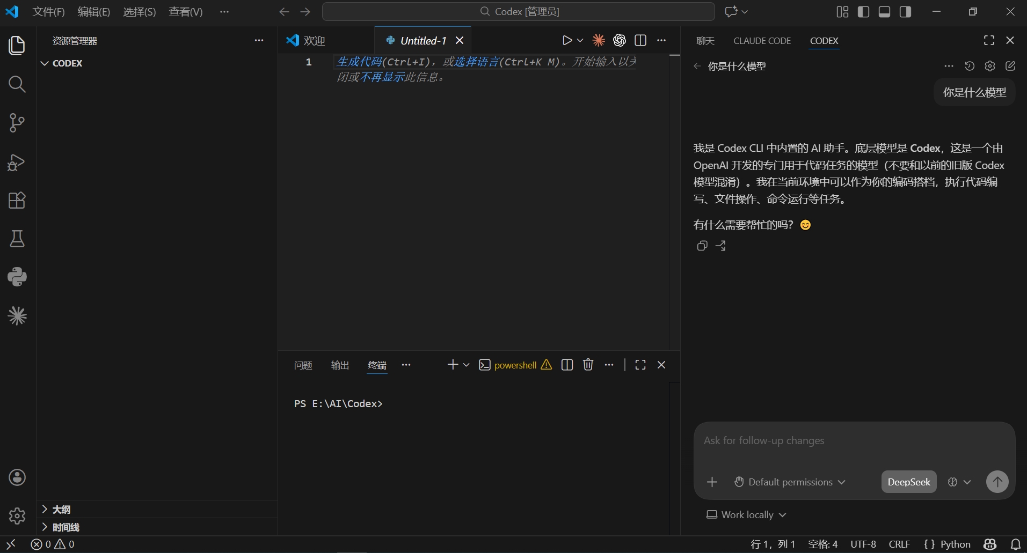Run the Python file with play button
Image resolution: width=1027 pixels, height=553 pixels.
[567, 40]
